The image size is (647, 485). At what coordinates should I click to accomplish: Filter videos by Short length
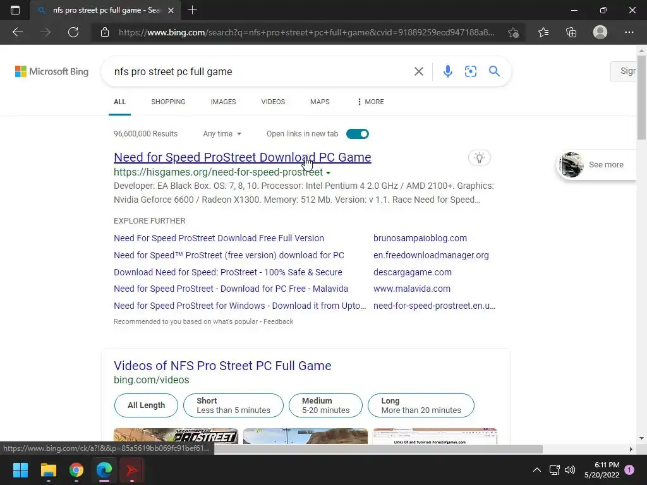tap(233, 405)
